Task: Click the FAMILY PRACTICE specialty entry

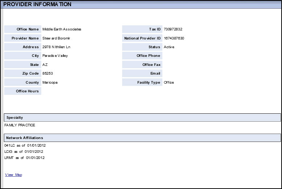Action: click(x=20, y=125)
